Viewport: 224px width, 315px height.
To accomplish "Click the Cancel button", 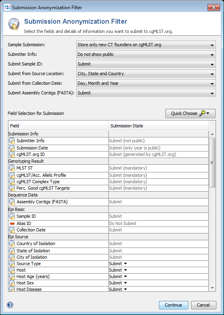I will pos(204,305).
